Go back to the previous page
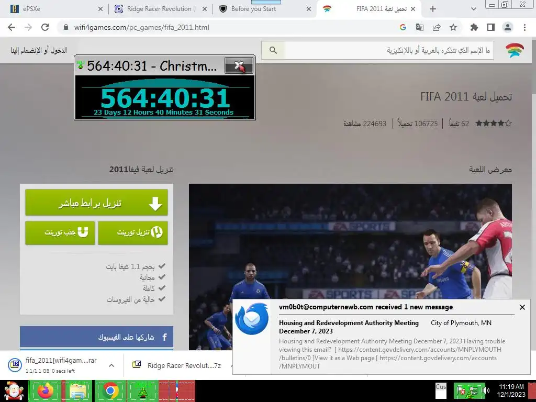The image size is (536, 402). (x=12, y=27)
